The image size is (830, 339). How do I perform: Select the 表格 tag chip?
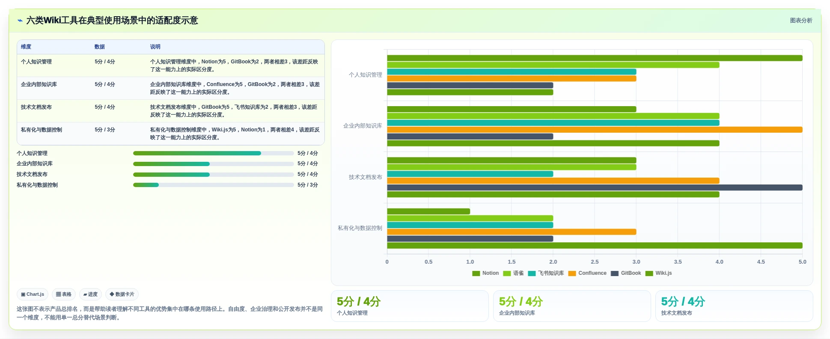coord(64,294)
